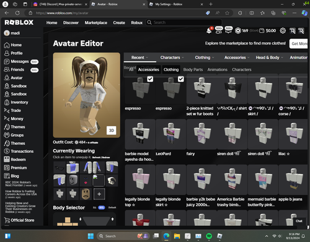Go to Discover in top navigation
Viewport: 310px width, 242px height.
coord(71,22)
